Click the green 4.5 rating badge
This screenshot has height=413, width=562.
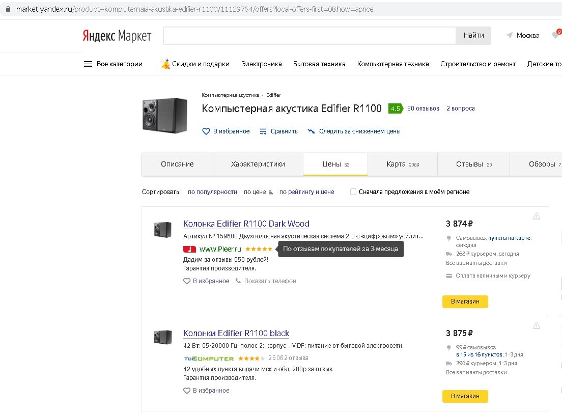point(396,108)
